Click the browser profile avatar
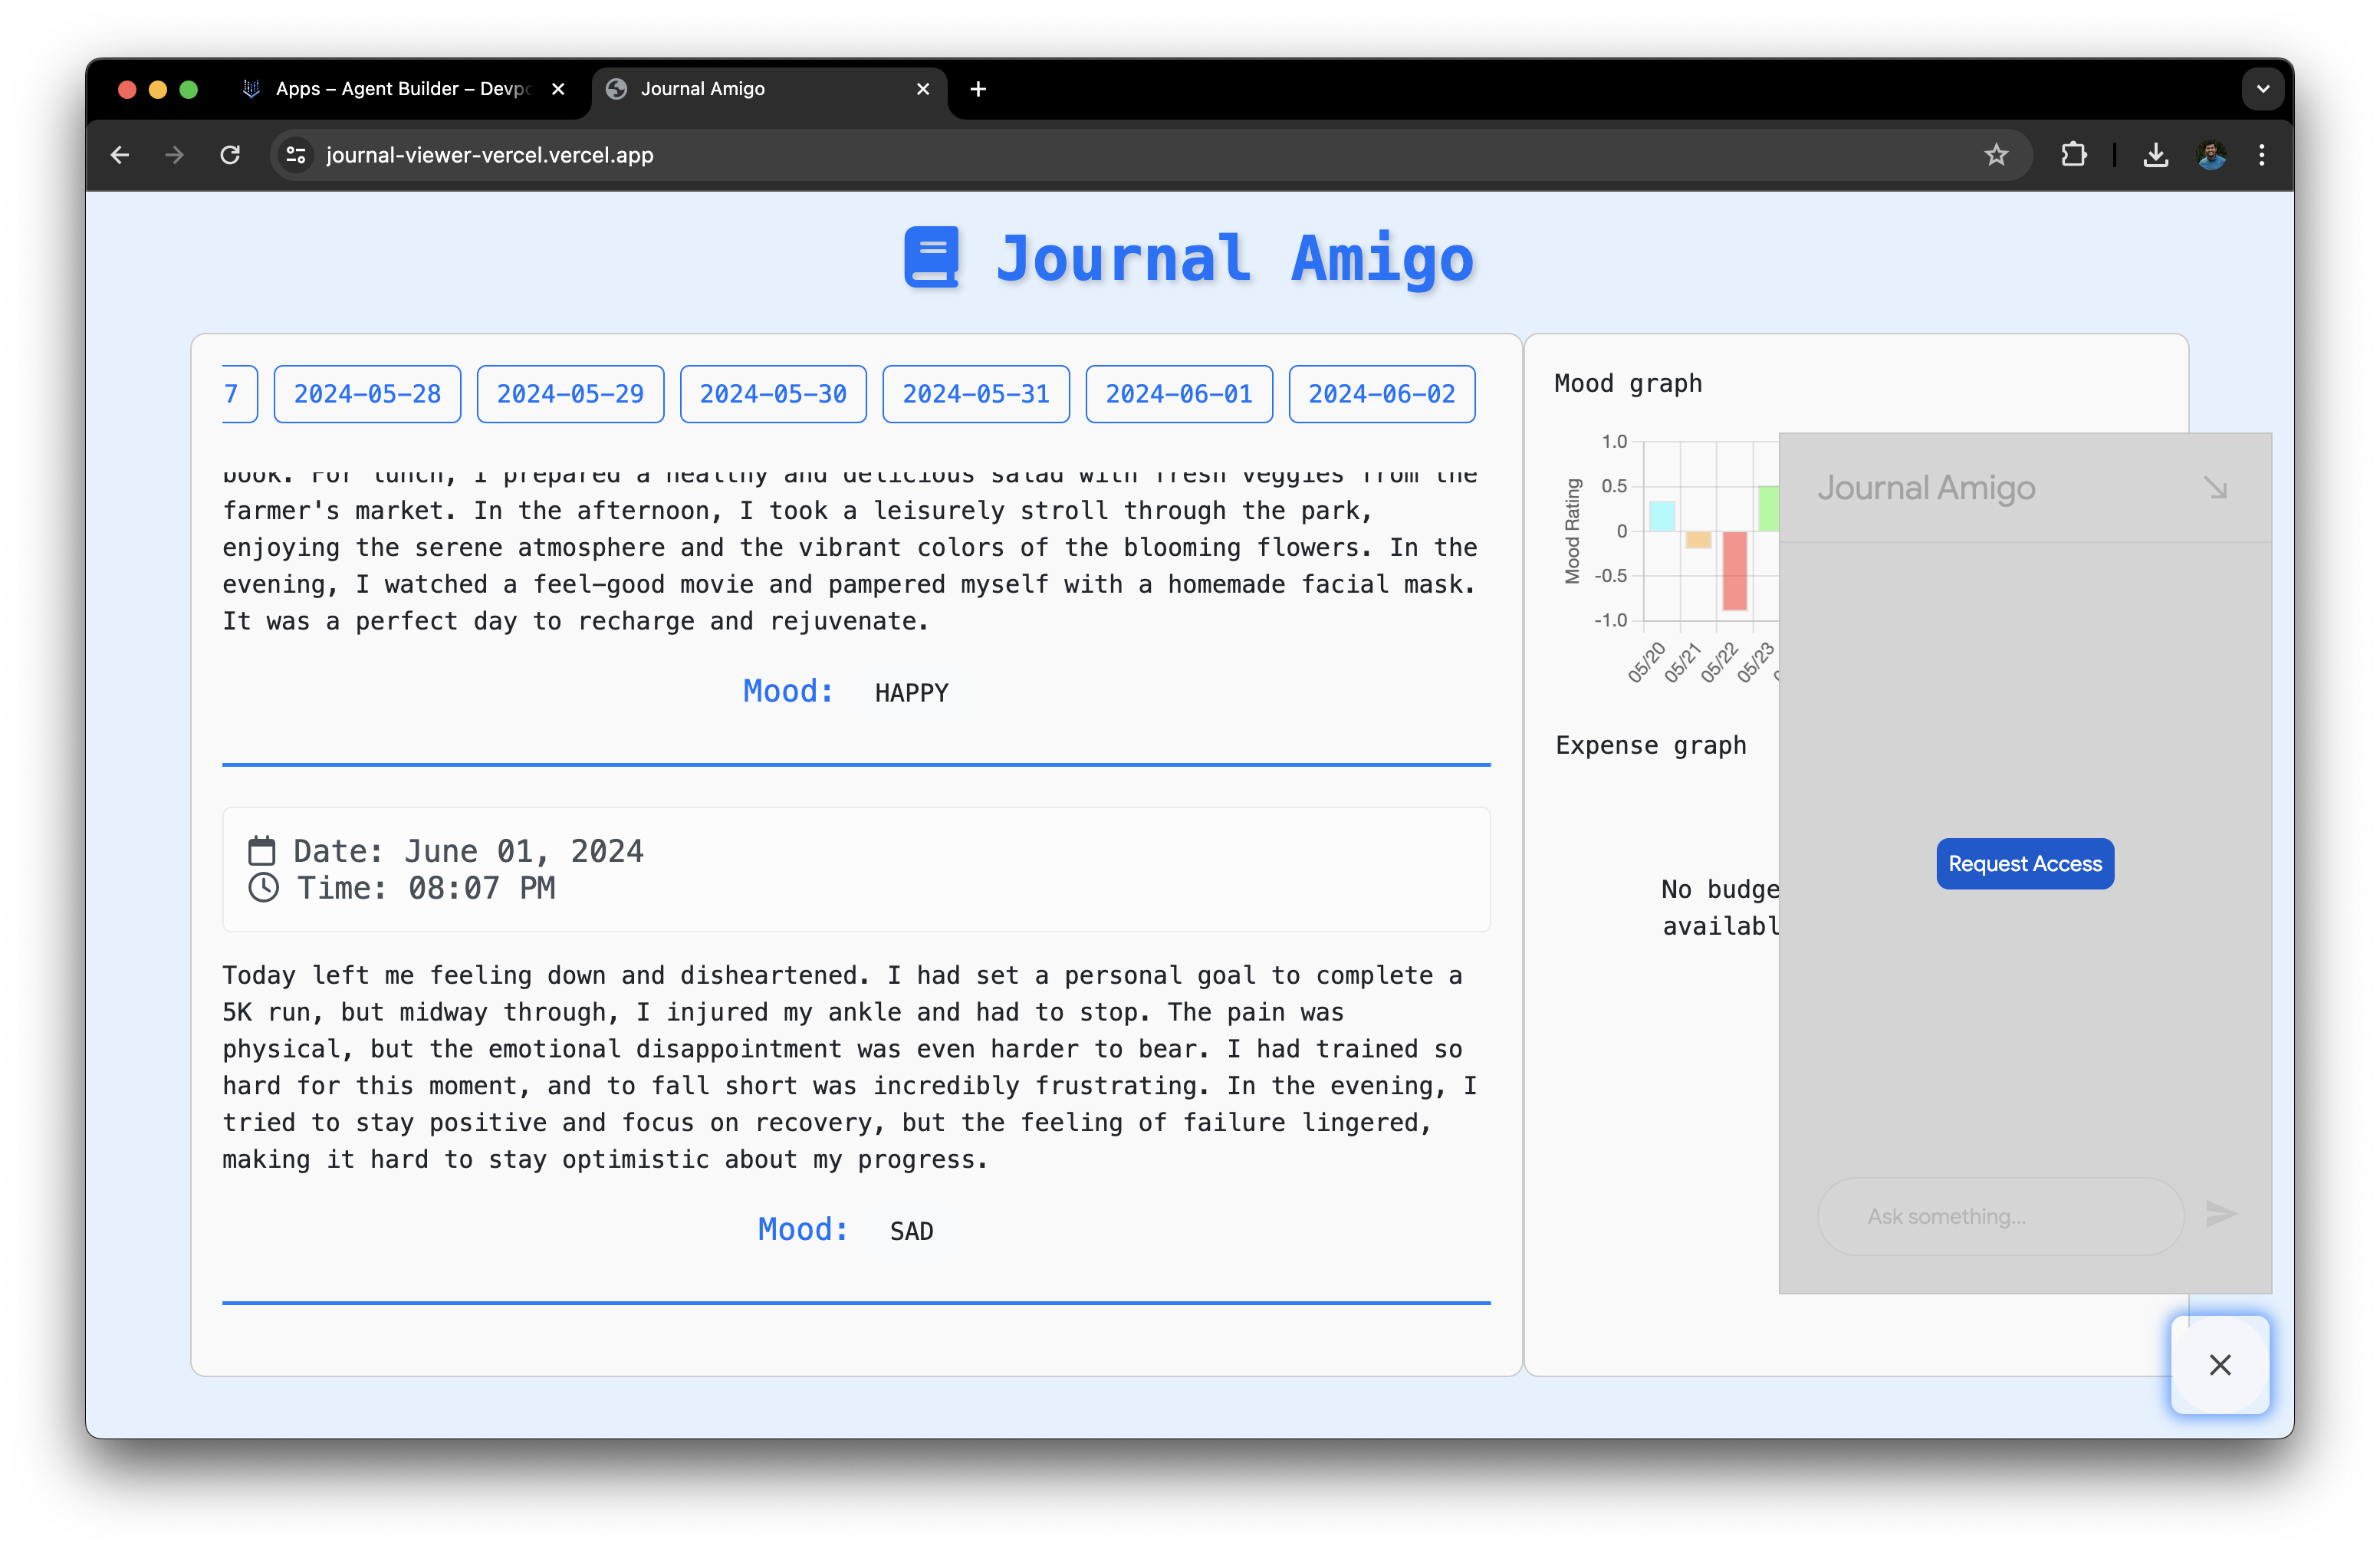2380x1552 pixels. (2211, 155)
